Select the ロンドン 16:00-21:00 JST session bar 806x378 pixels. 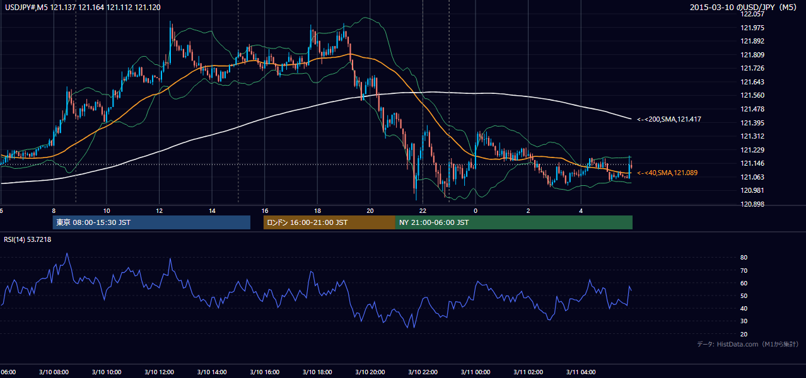coord(329,222)
